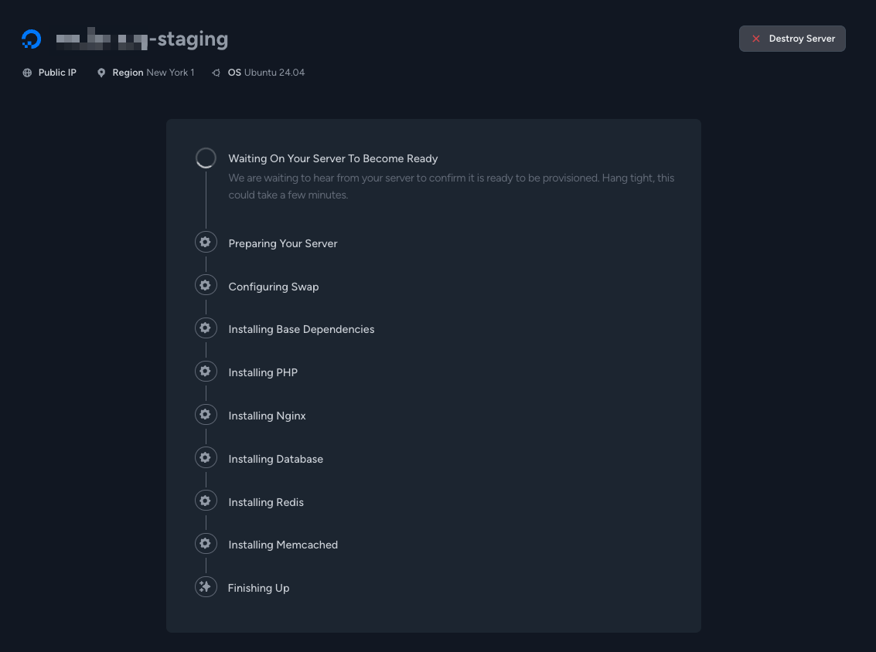The height and width of the screenshot is (652, 876).
Task: Click the location pin icon beside Region
Action: tap(101, 73)
